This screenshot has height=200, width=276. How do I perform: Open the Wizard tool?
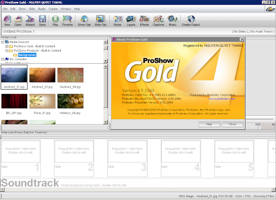[x=30, y=20]
